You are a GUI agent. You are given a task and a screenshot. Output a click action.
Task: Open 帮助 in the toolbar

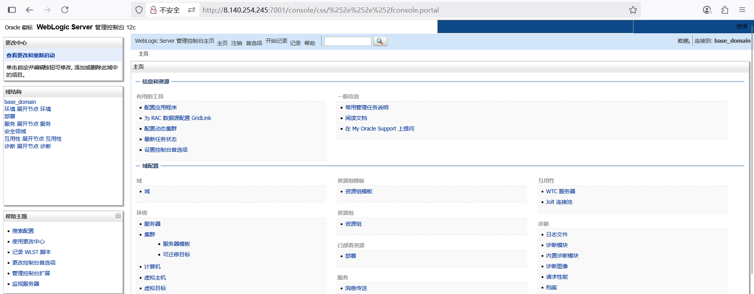coord(310,43)
